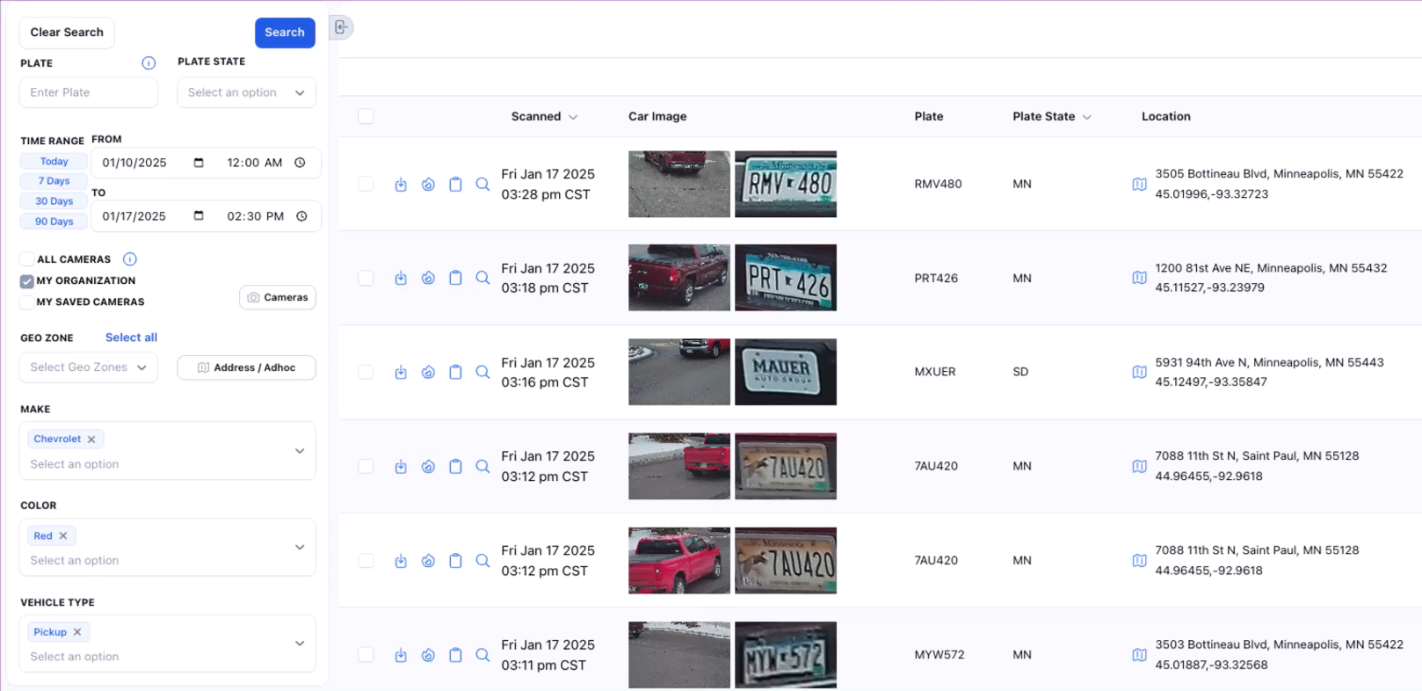The image size is (1422, 691).
Task: Sort by the Scanned column header
Action: tap(544, 116)
